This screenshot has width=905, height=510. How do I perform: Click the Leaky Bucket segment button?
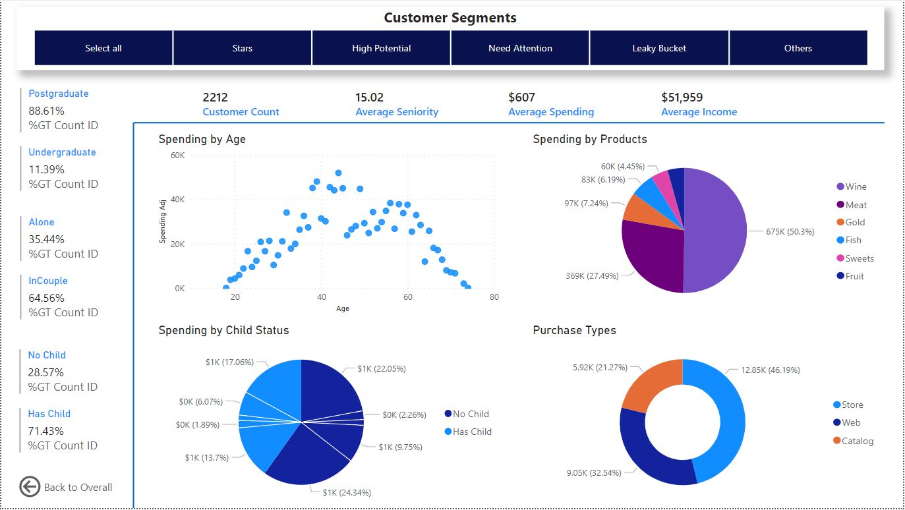click(659, 48)
